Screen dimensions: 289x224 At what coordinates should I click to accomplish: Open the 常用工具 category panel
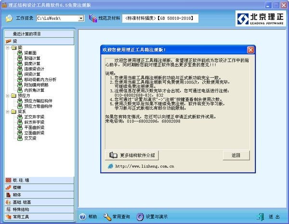[39, 217]
